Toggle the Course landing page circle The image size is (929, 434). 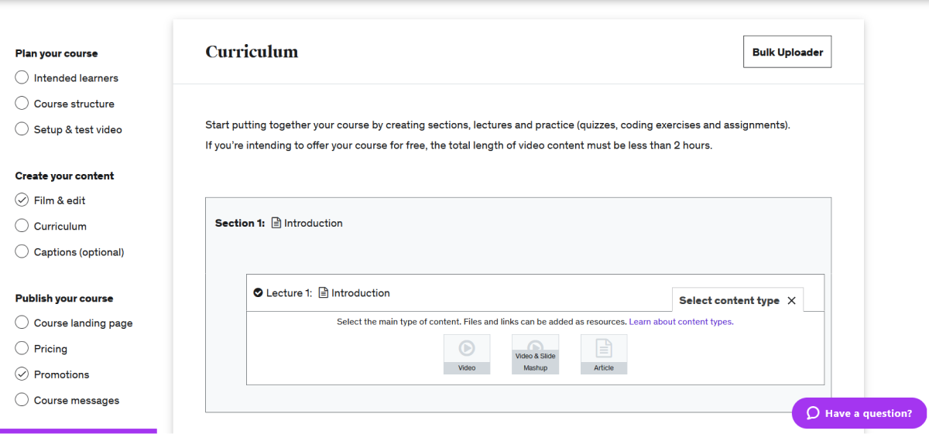(22, 323)
